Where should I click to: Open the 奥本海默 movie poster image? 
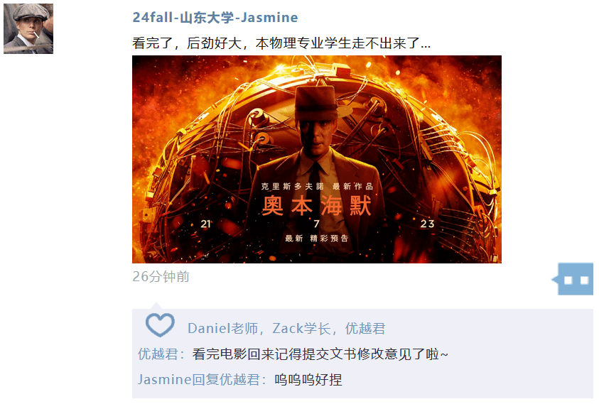[317, 159]
